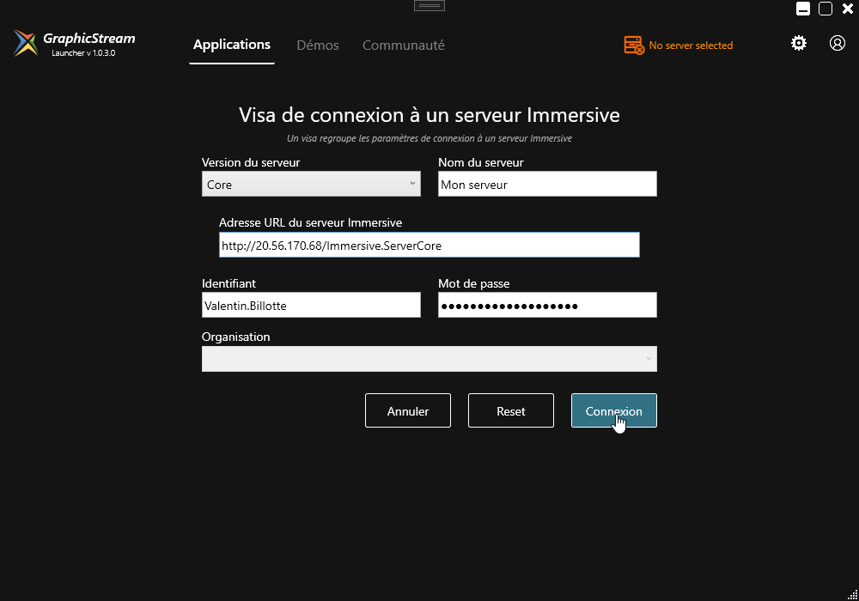Minimize the launcher window
This screenshot has width=859, height=601.
coord(803,9)
